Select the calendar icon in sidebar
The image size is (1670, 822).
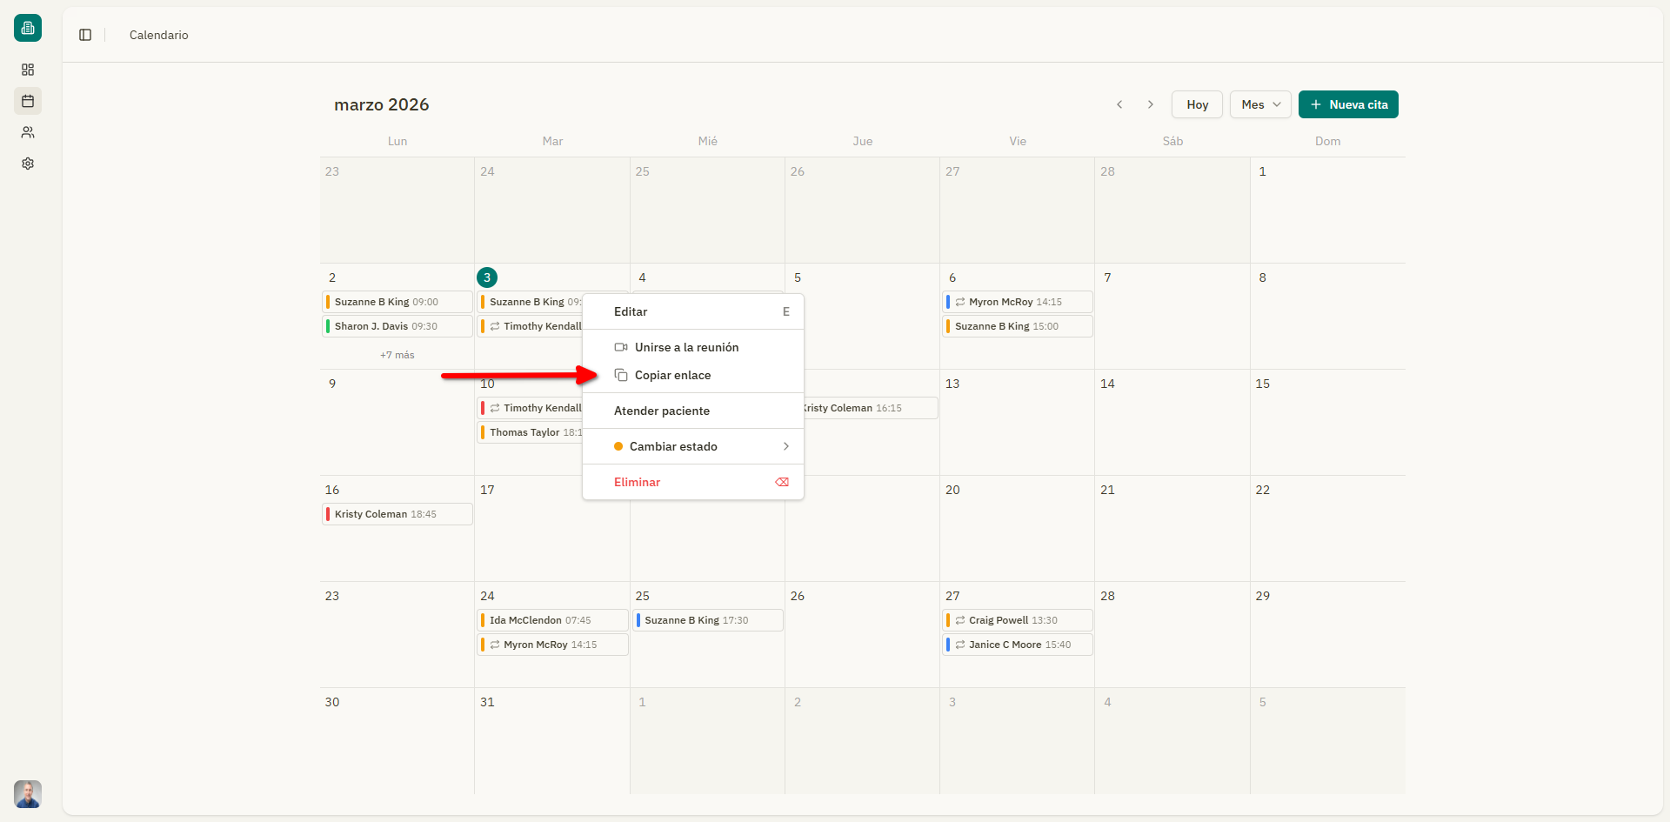click(28, 101)
